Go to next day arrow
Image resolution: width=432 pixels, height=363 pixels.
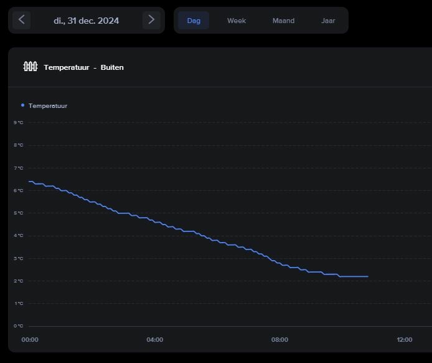151,20
